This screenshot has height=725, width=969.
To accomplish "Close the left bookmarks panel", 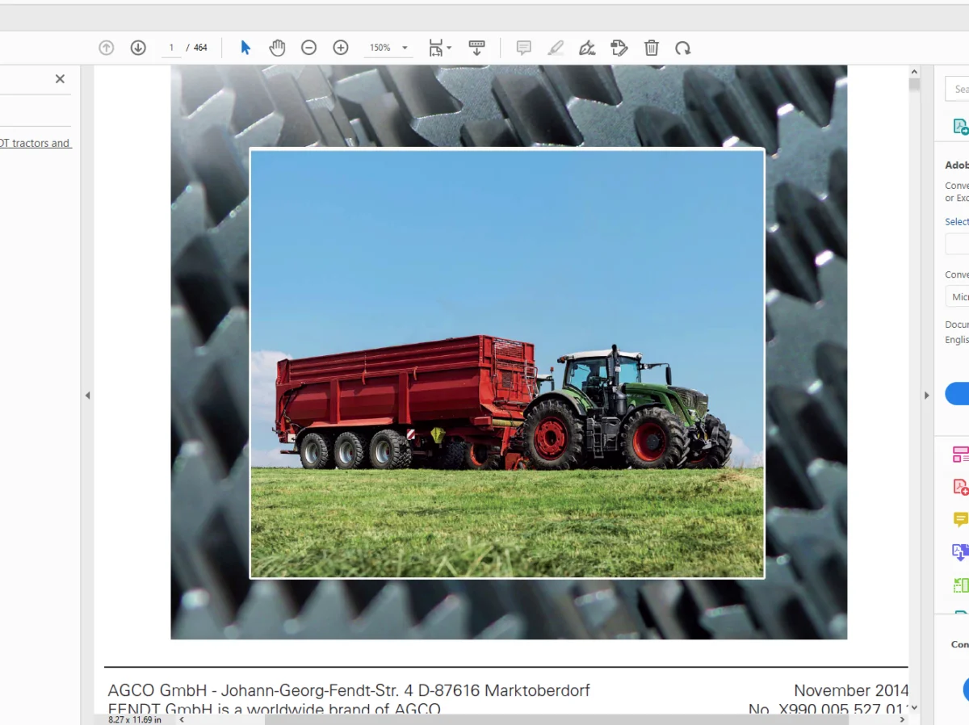I will tap(60, 78).
